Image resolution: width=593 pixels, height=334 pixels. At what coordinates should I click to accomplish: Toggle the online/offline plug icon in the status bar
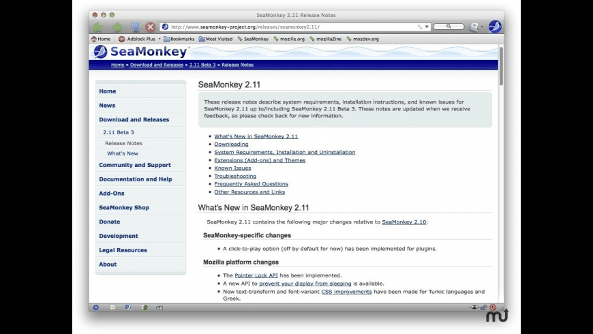[x=474, y=307]
